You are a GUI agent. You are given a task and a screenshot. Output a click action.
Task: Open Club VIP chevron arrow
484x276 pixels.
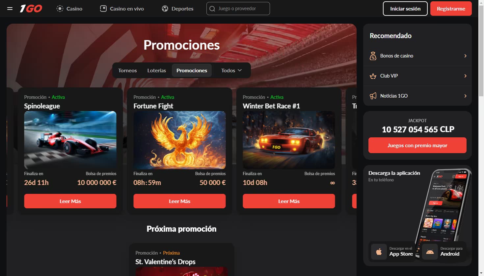click(x=465, y=76)
